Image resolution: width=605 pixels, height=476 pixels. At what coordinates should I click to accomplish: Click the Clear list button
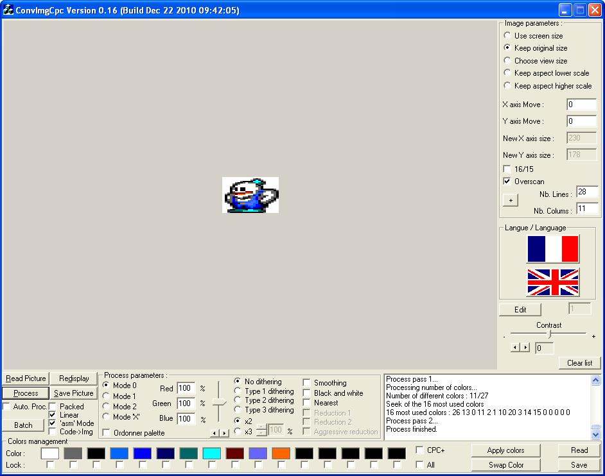coord(579,362)
